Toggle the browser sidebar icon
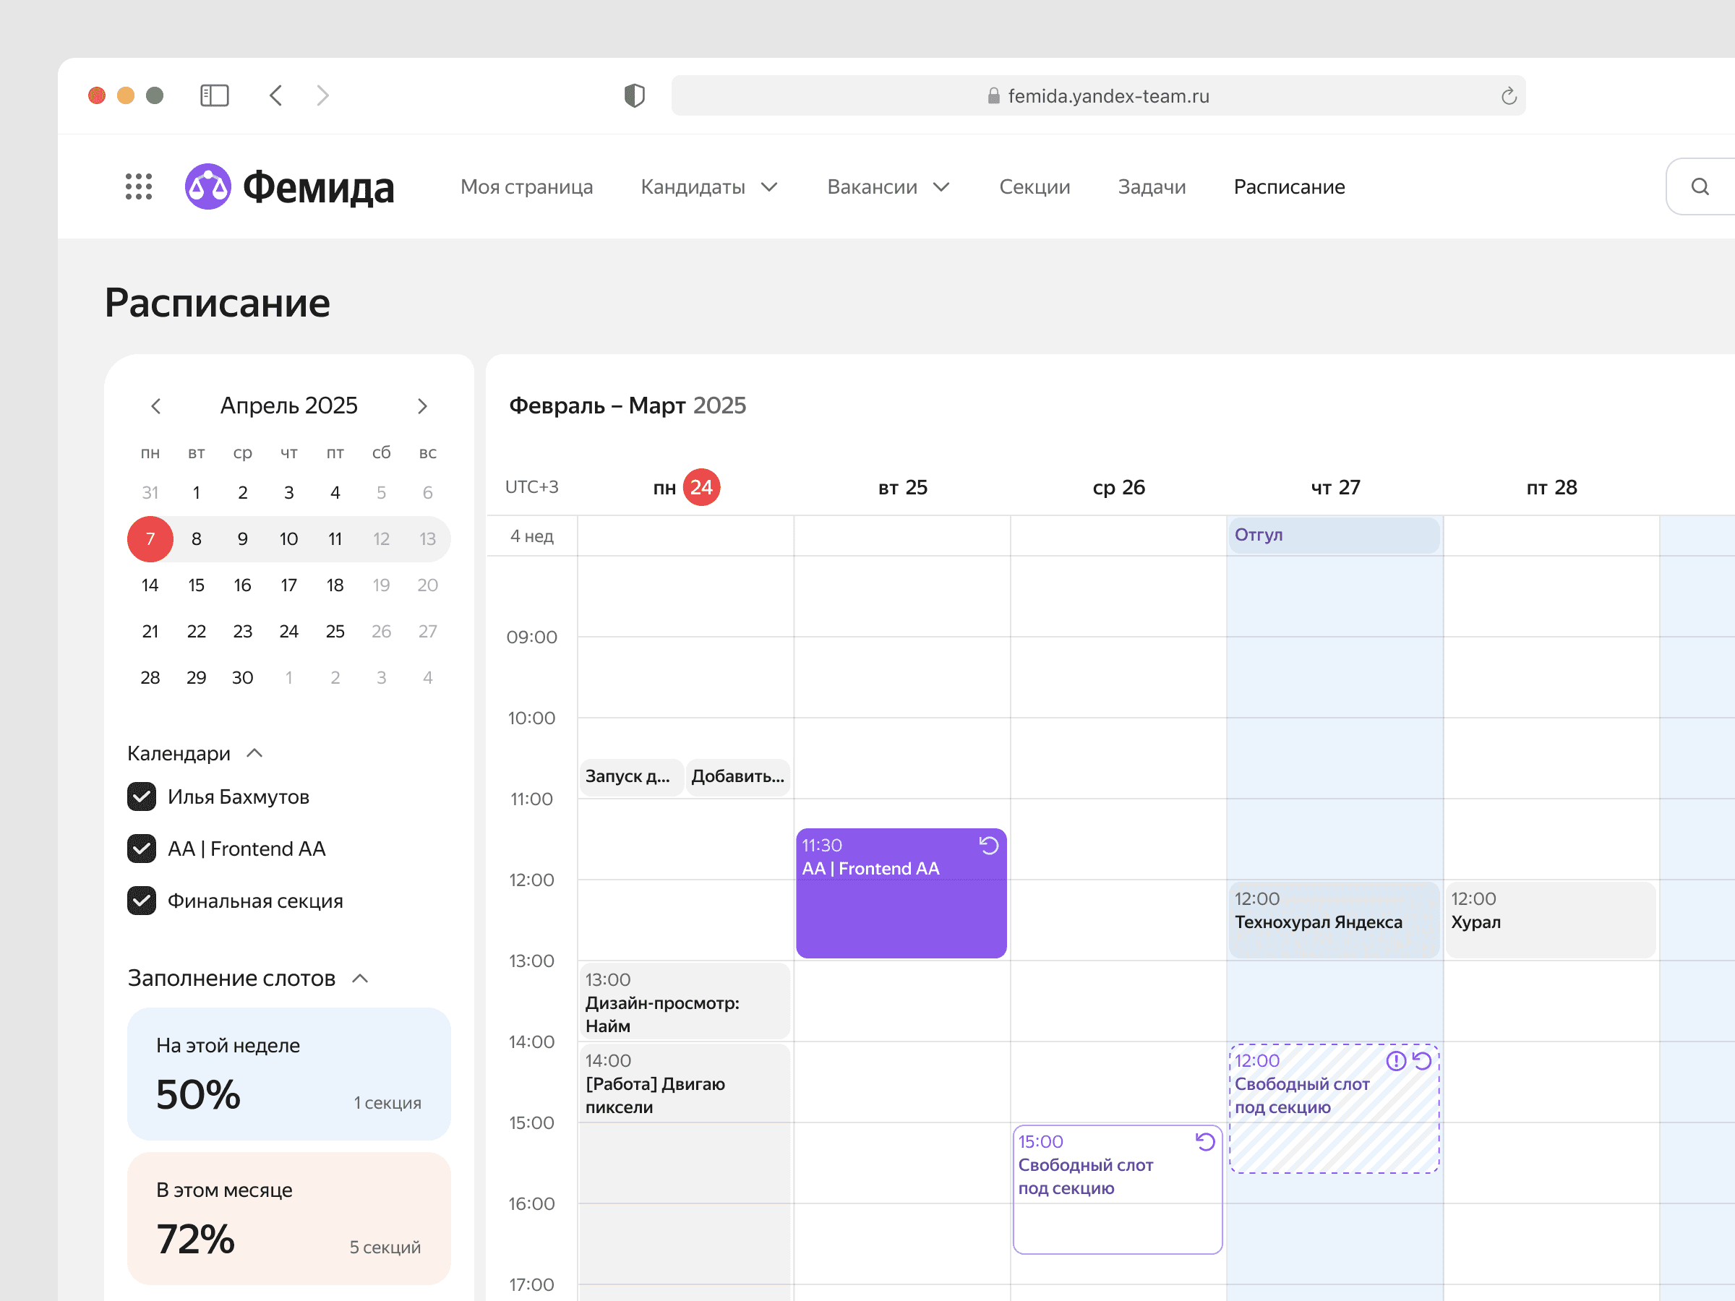This screenshot has height=1301, width=1735. 214,95
